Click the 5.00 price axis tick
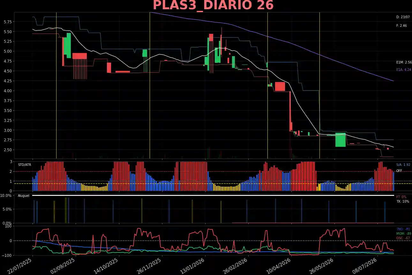Viewport: 412px width, 275px height. click(7, 51)
